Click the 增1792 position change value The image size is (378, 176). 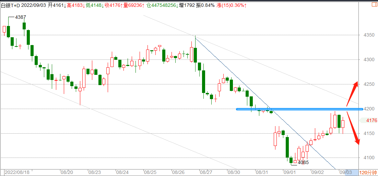pos(187,5)
